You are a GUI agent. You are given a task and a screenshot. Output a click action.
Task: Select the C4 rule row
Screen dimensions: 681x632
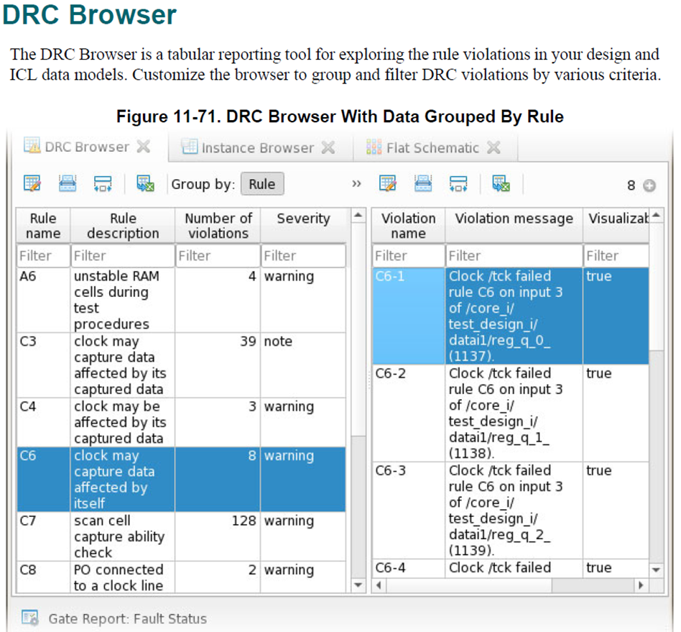pos(181,422)
